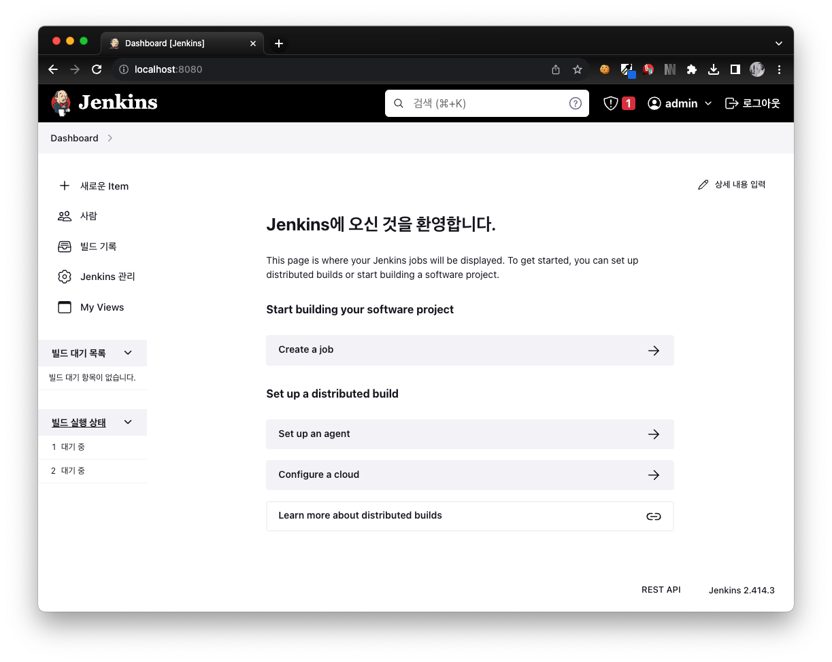Click executor 1 대기 중 row
Viewport: 832px width, 662px height.
click(x=93, y=447)
